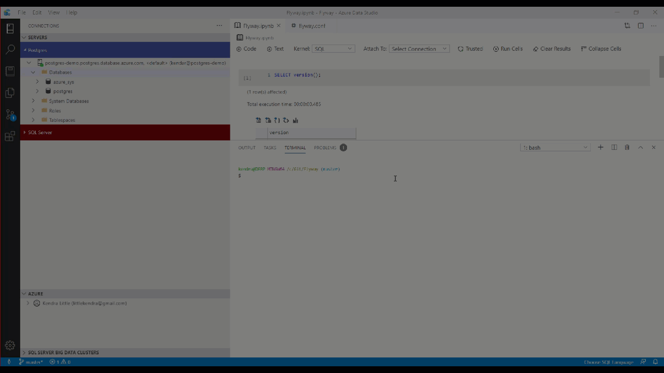Add a new Code cell
Image resolution: width=664 pixels, height=373 pixels.
246,49
